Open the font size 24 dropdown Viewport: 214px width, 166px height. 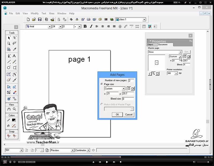(x=60, y=26)
